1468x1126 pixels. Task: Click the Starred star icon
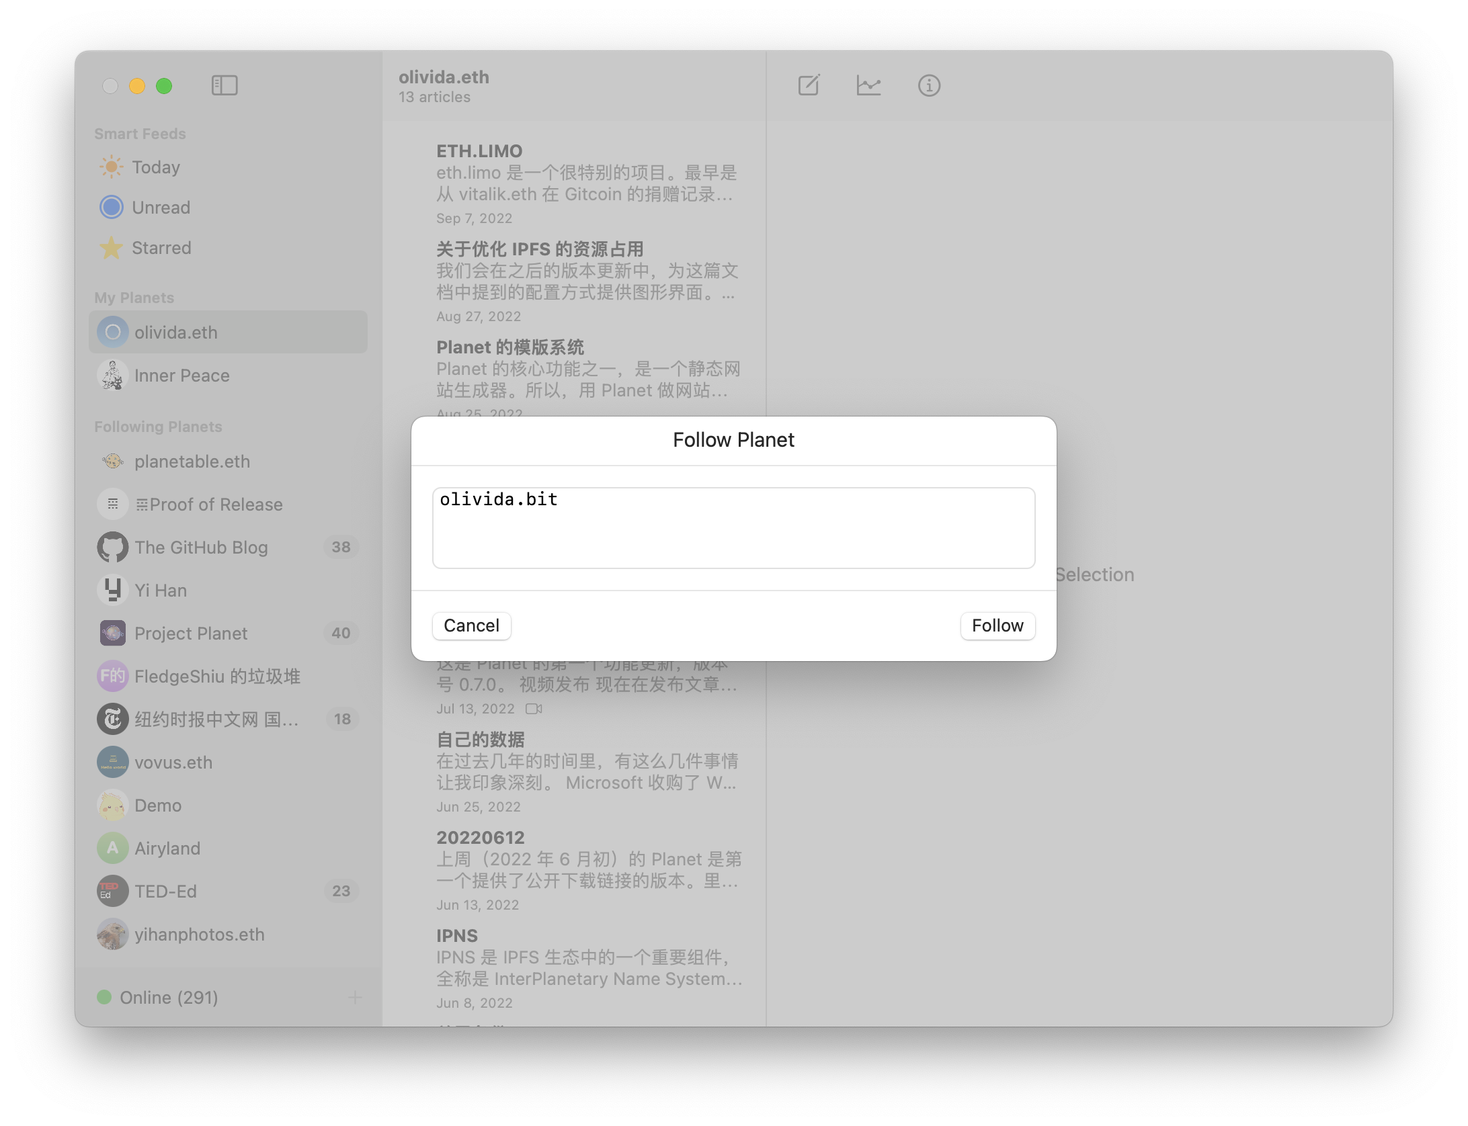(x=111, y=248)
